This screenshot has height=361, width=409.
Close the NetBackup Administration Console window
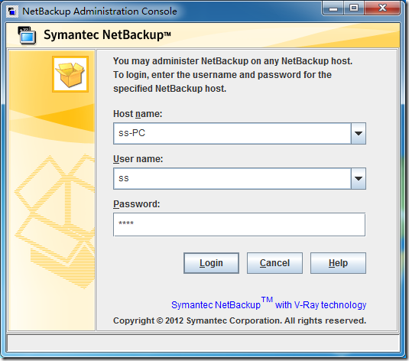(x=382, y=8)
